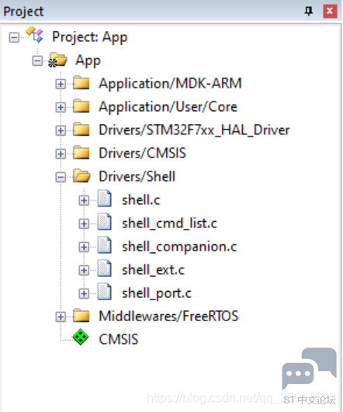
Task: Click the Middlewares/FreeRTOS folder icon
Action: (81, 315)
